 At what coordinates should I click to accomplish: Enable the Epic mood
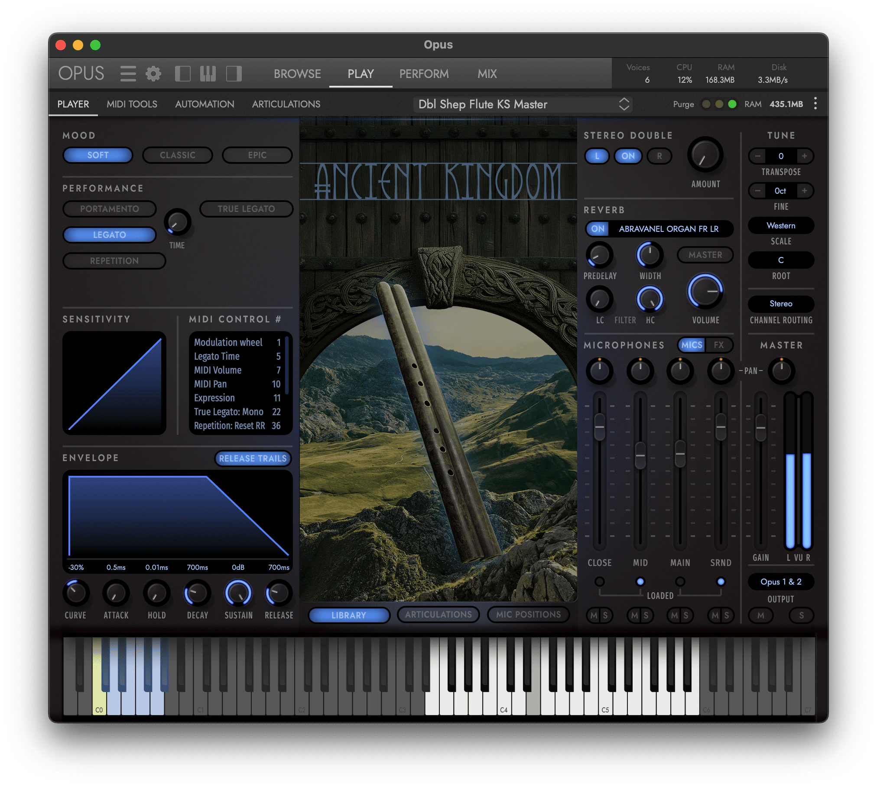pyautogui.click(x=257, y=155)
